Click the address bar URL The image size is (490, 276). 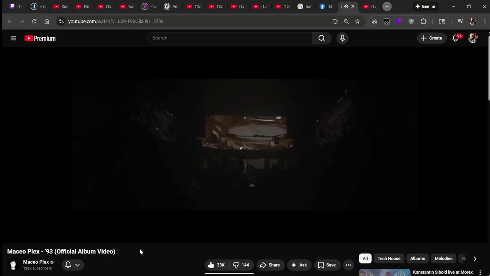pyautogui.click(x=116, y=21)
